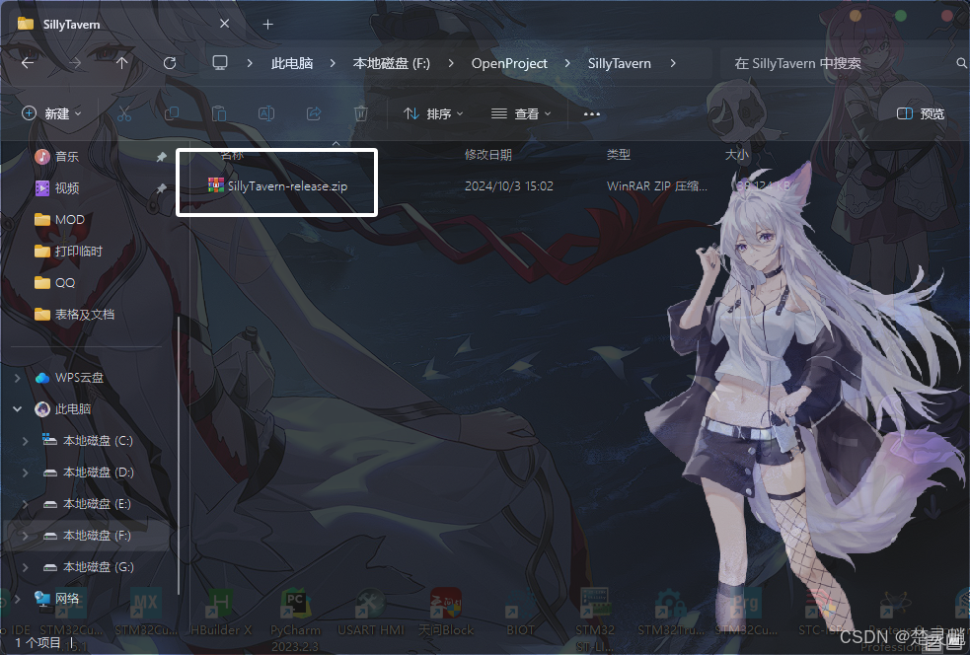
Task: Toggle the 预览 preview pane
Action: pyautogui.click(x=921, y=113)
